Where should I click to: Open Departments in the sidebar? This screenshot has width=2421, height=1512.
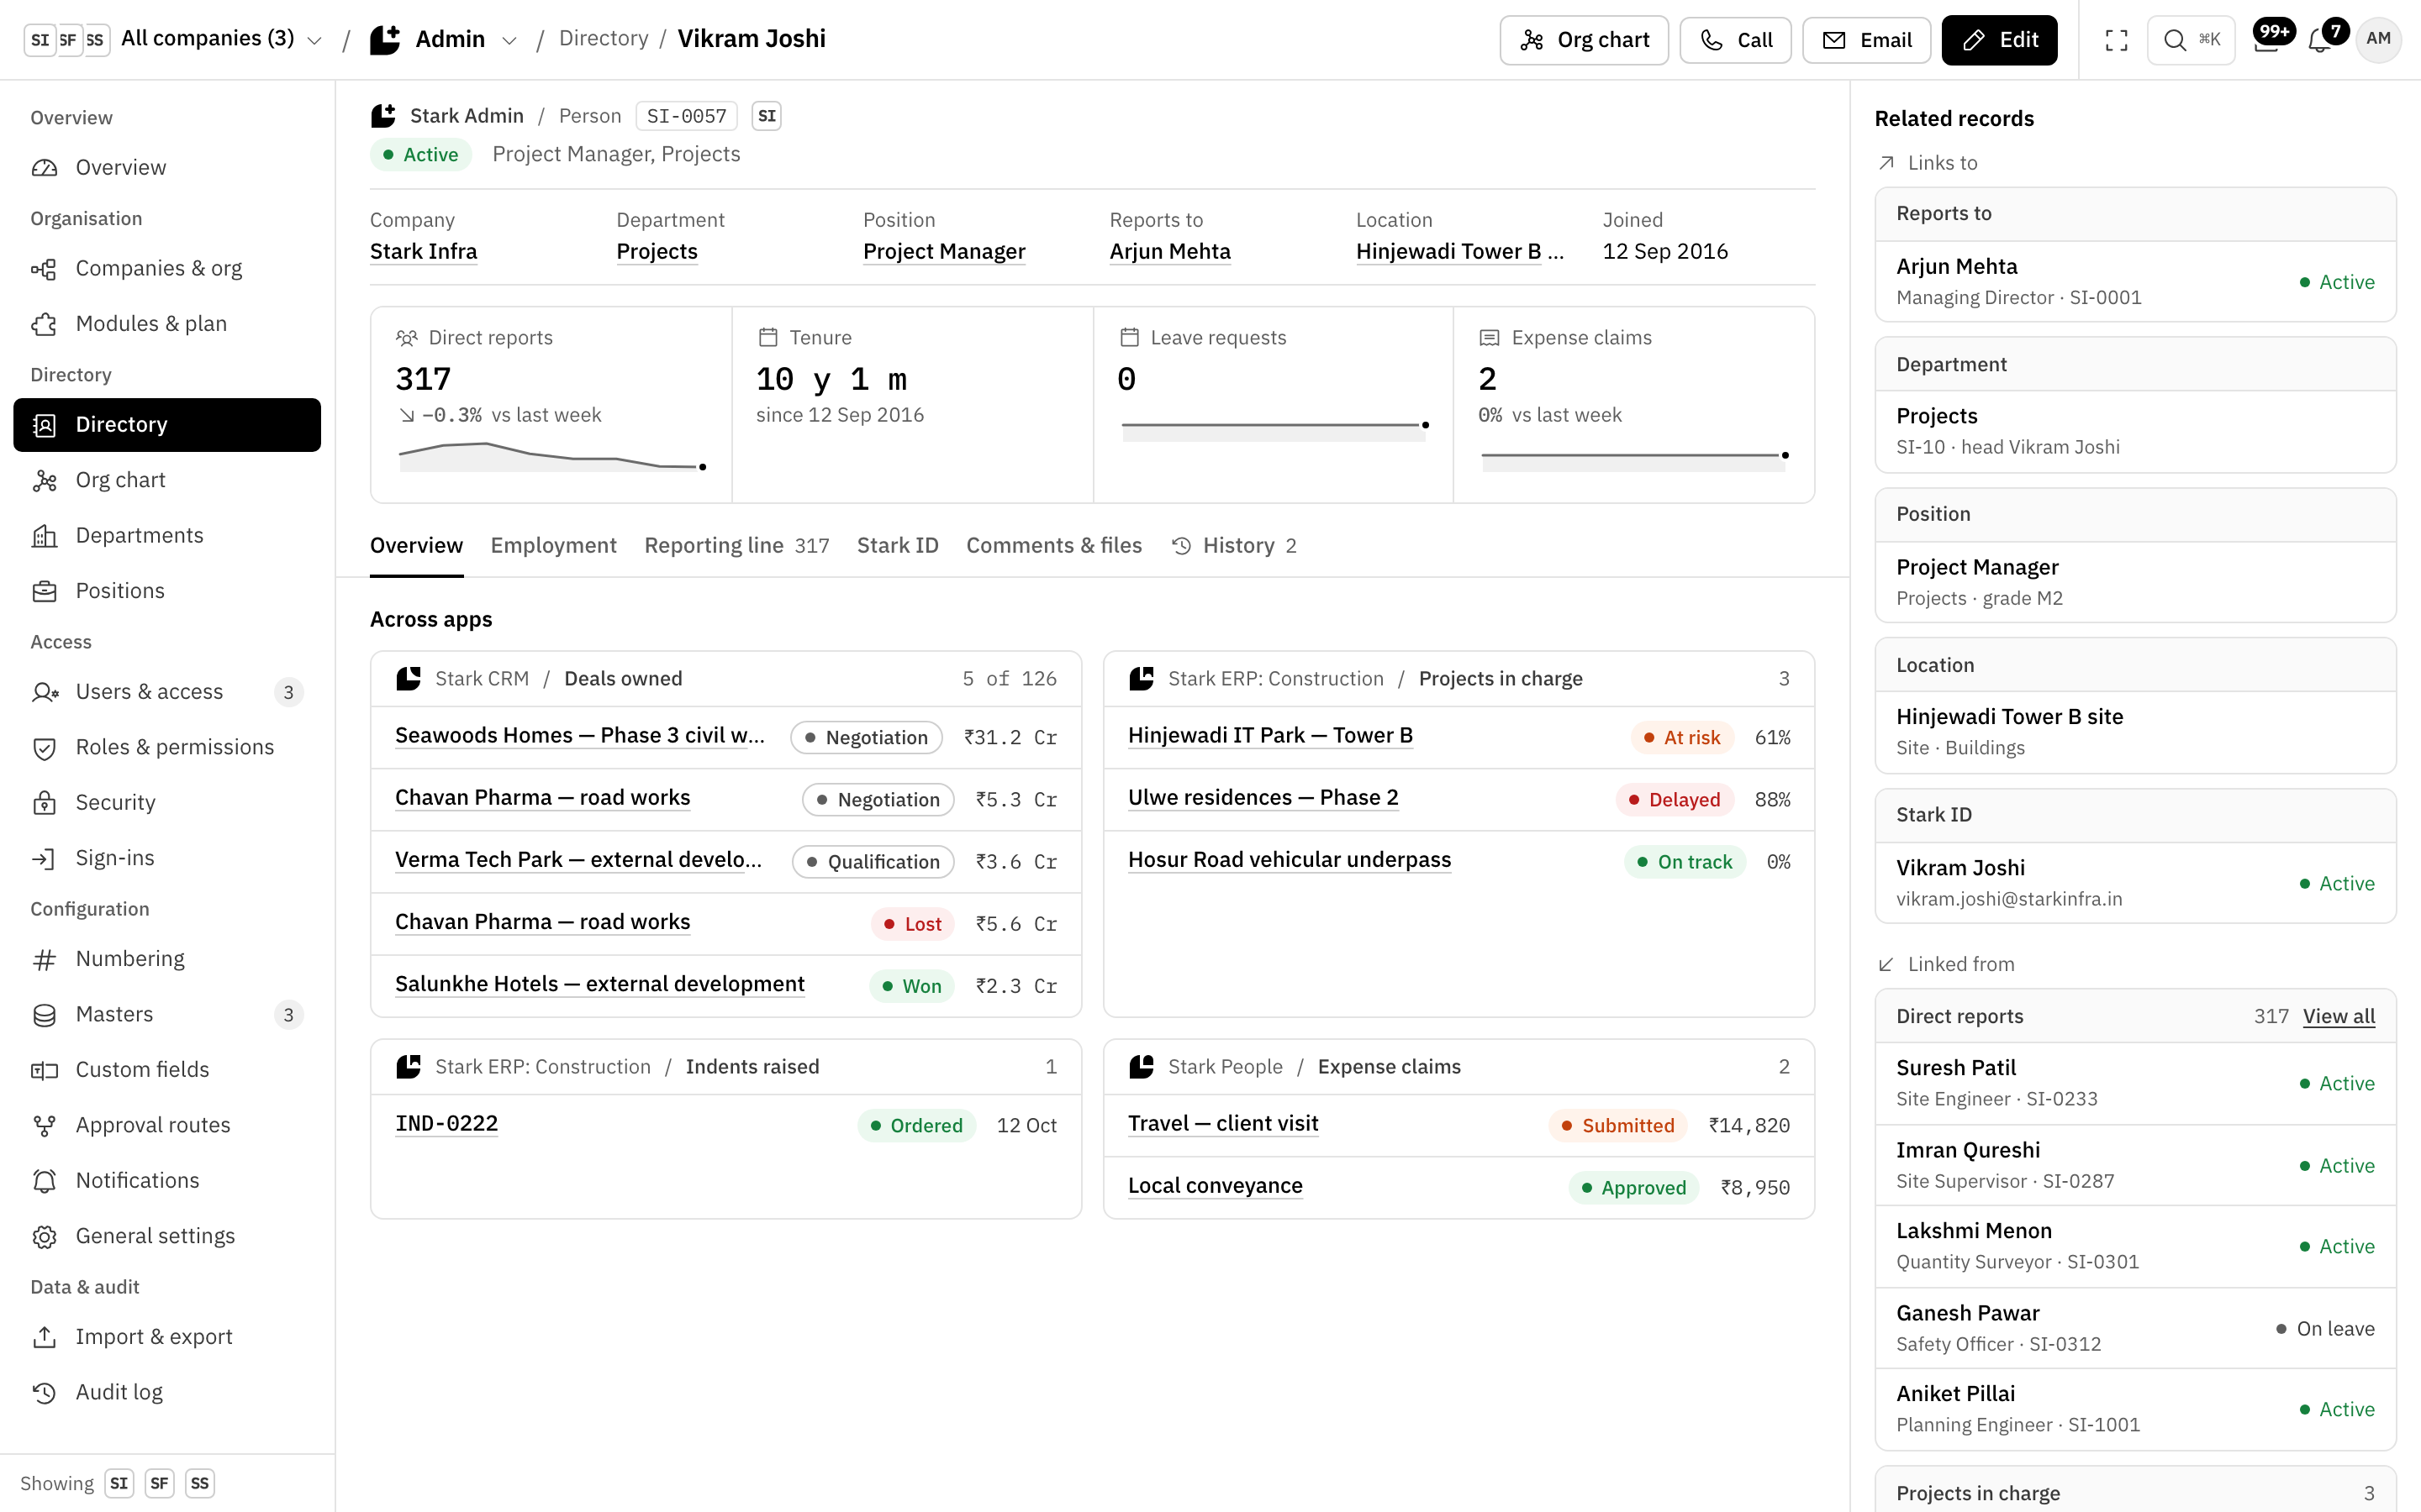(x=167, y=535)
